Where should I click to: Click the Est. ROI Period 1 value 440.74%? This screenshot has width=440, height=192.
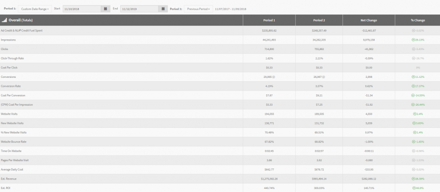pos(269,188)
